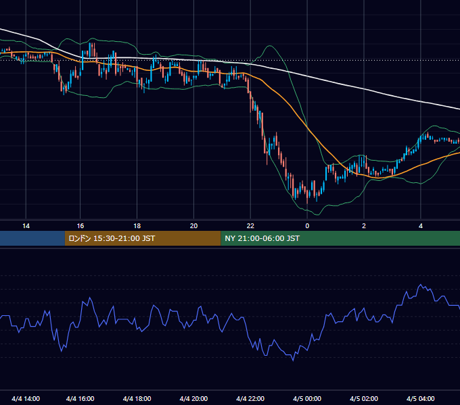The image size is (460, 405).
Task: Click the '4/5 02:00' oscillator time label
Action: [x=364, y=398]
